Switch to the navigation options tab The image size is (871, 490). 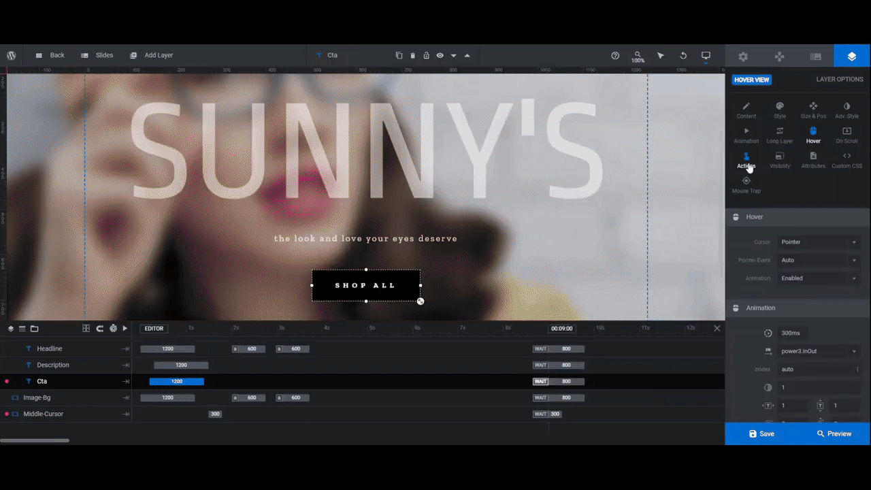780,56
